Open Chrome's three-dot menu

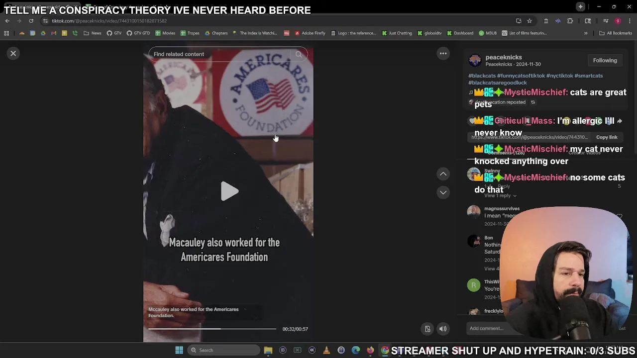point(630,21)
